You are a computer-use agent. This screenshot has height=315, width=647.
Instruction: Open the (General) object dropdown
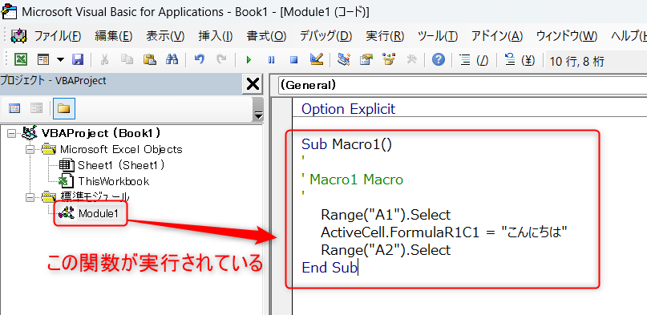coord(462,85)
